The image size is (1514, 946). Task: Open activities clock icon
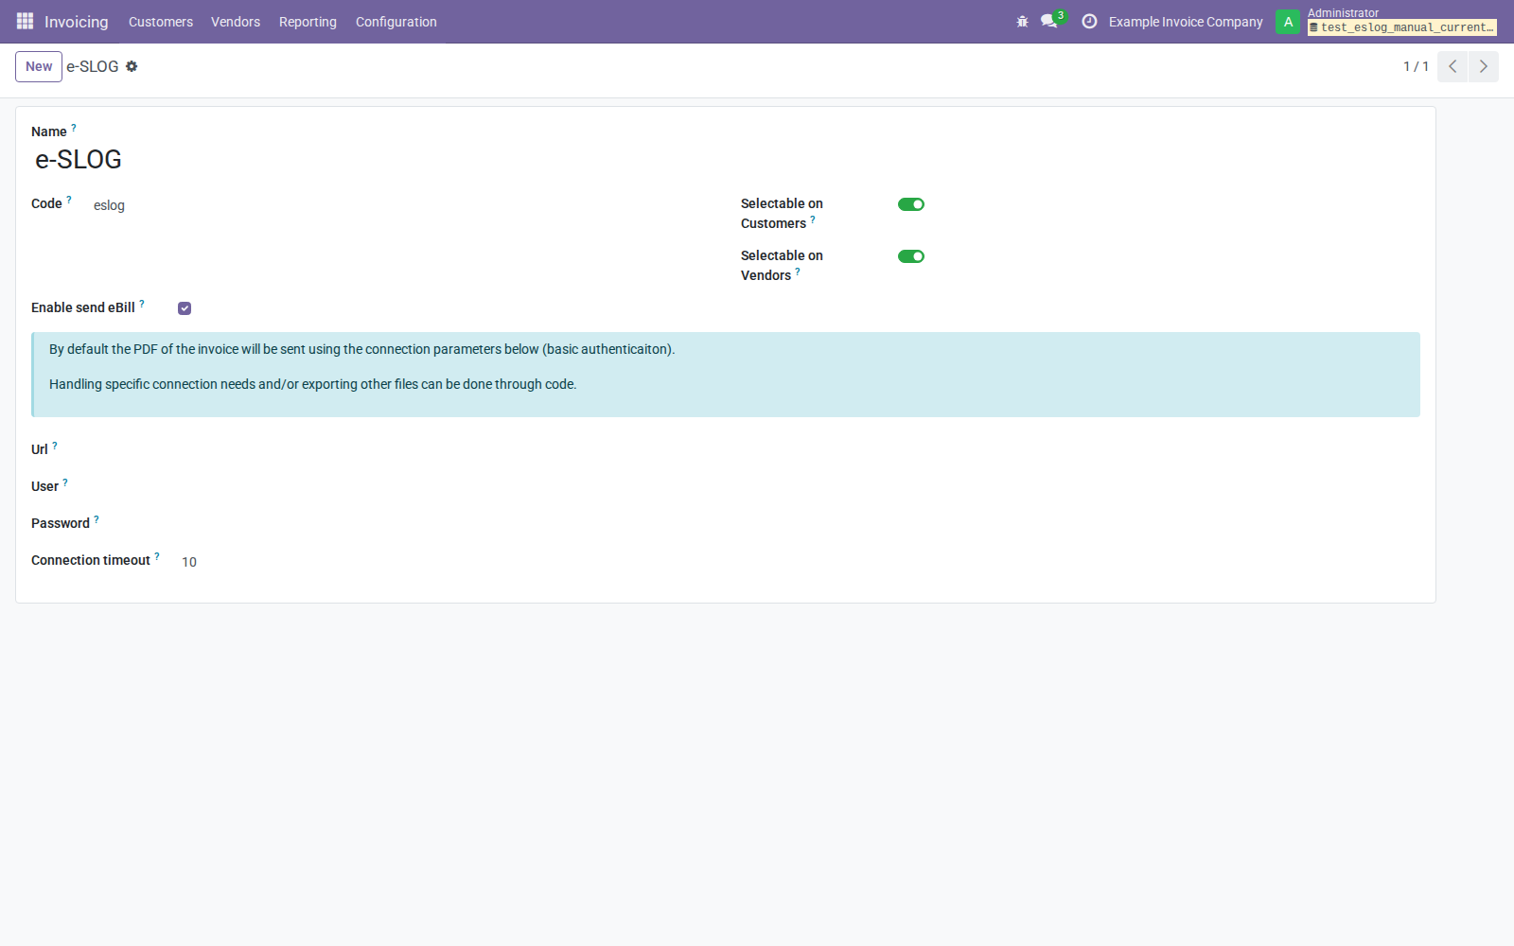point(1089,22)
